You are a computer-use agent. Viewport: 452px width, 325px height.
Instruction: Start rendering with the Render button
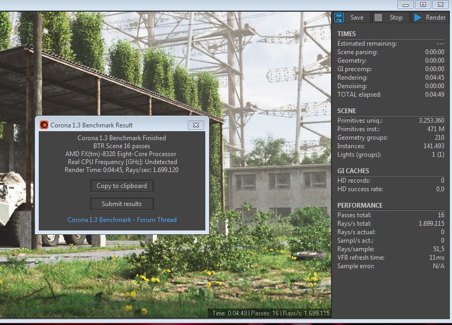[x=430, y=18]
